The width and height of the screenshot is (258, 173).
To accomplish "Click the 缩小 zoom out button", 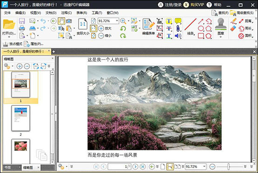I will click(x=105, y=36).
